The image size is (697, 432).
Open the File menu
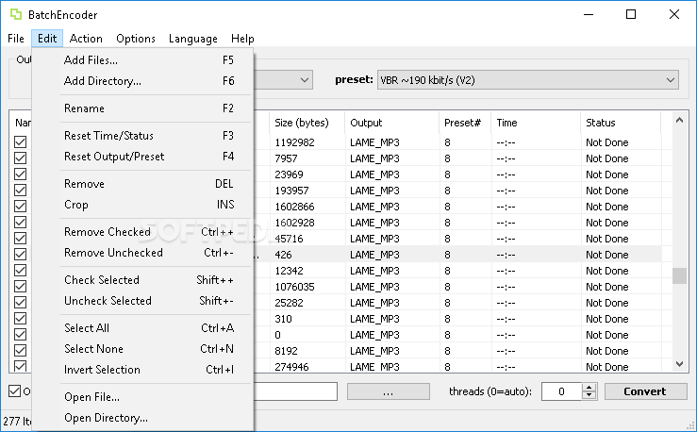tap(15, 39)
